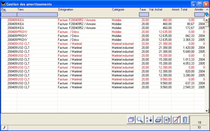Click the red 9.560,00 purchase value
The width and height of the screenshot is (210, 131).
tap(166, 79)
